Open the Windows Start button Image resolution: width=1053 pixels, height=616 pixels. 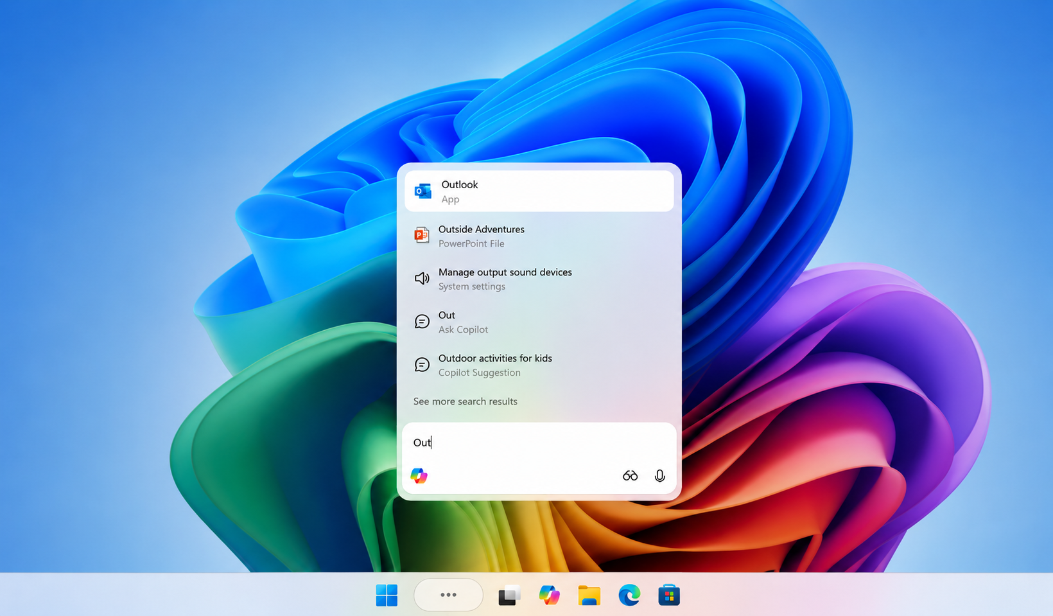(387, 595)
